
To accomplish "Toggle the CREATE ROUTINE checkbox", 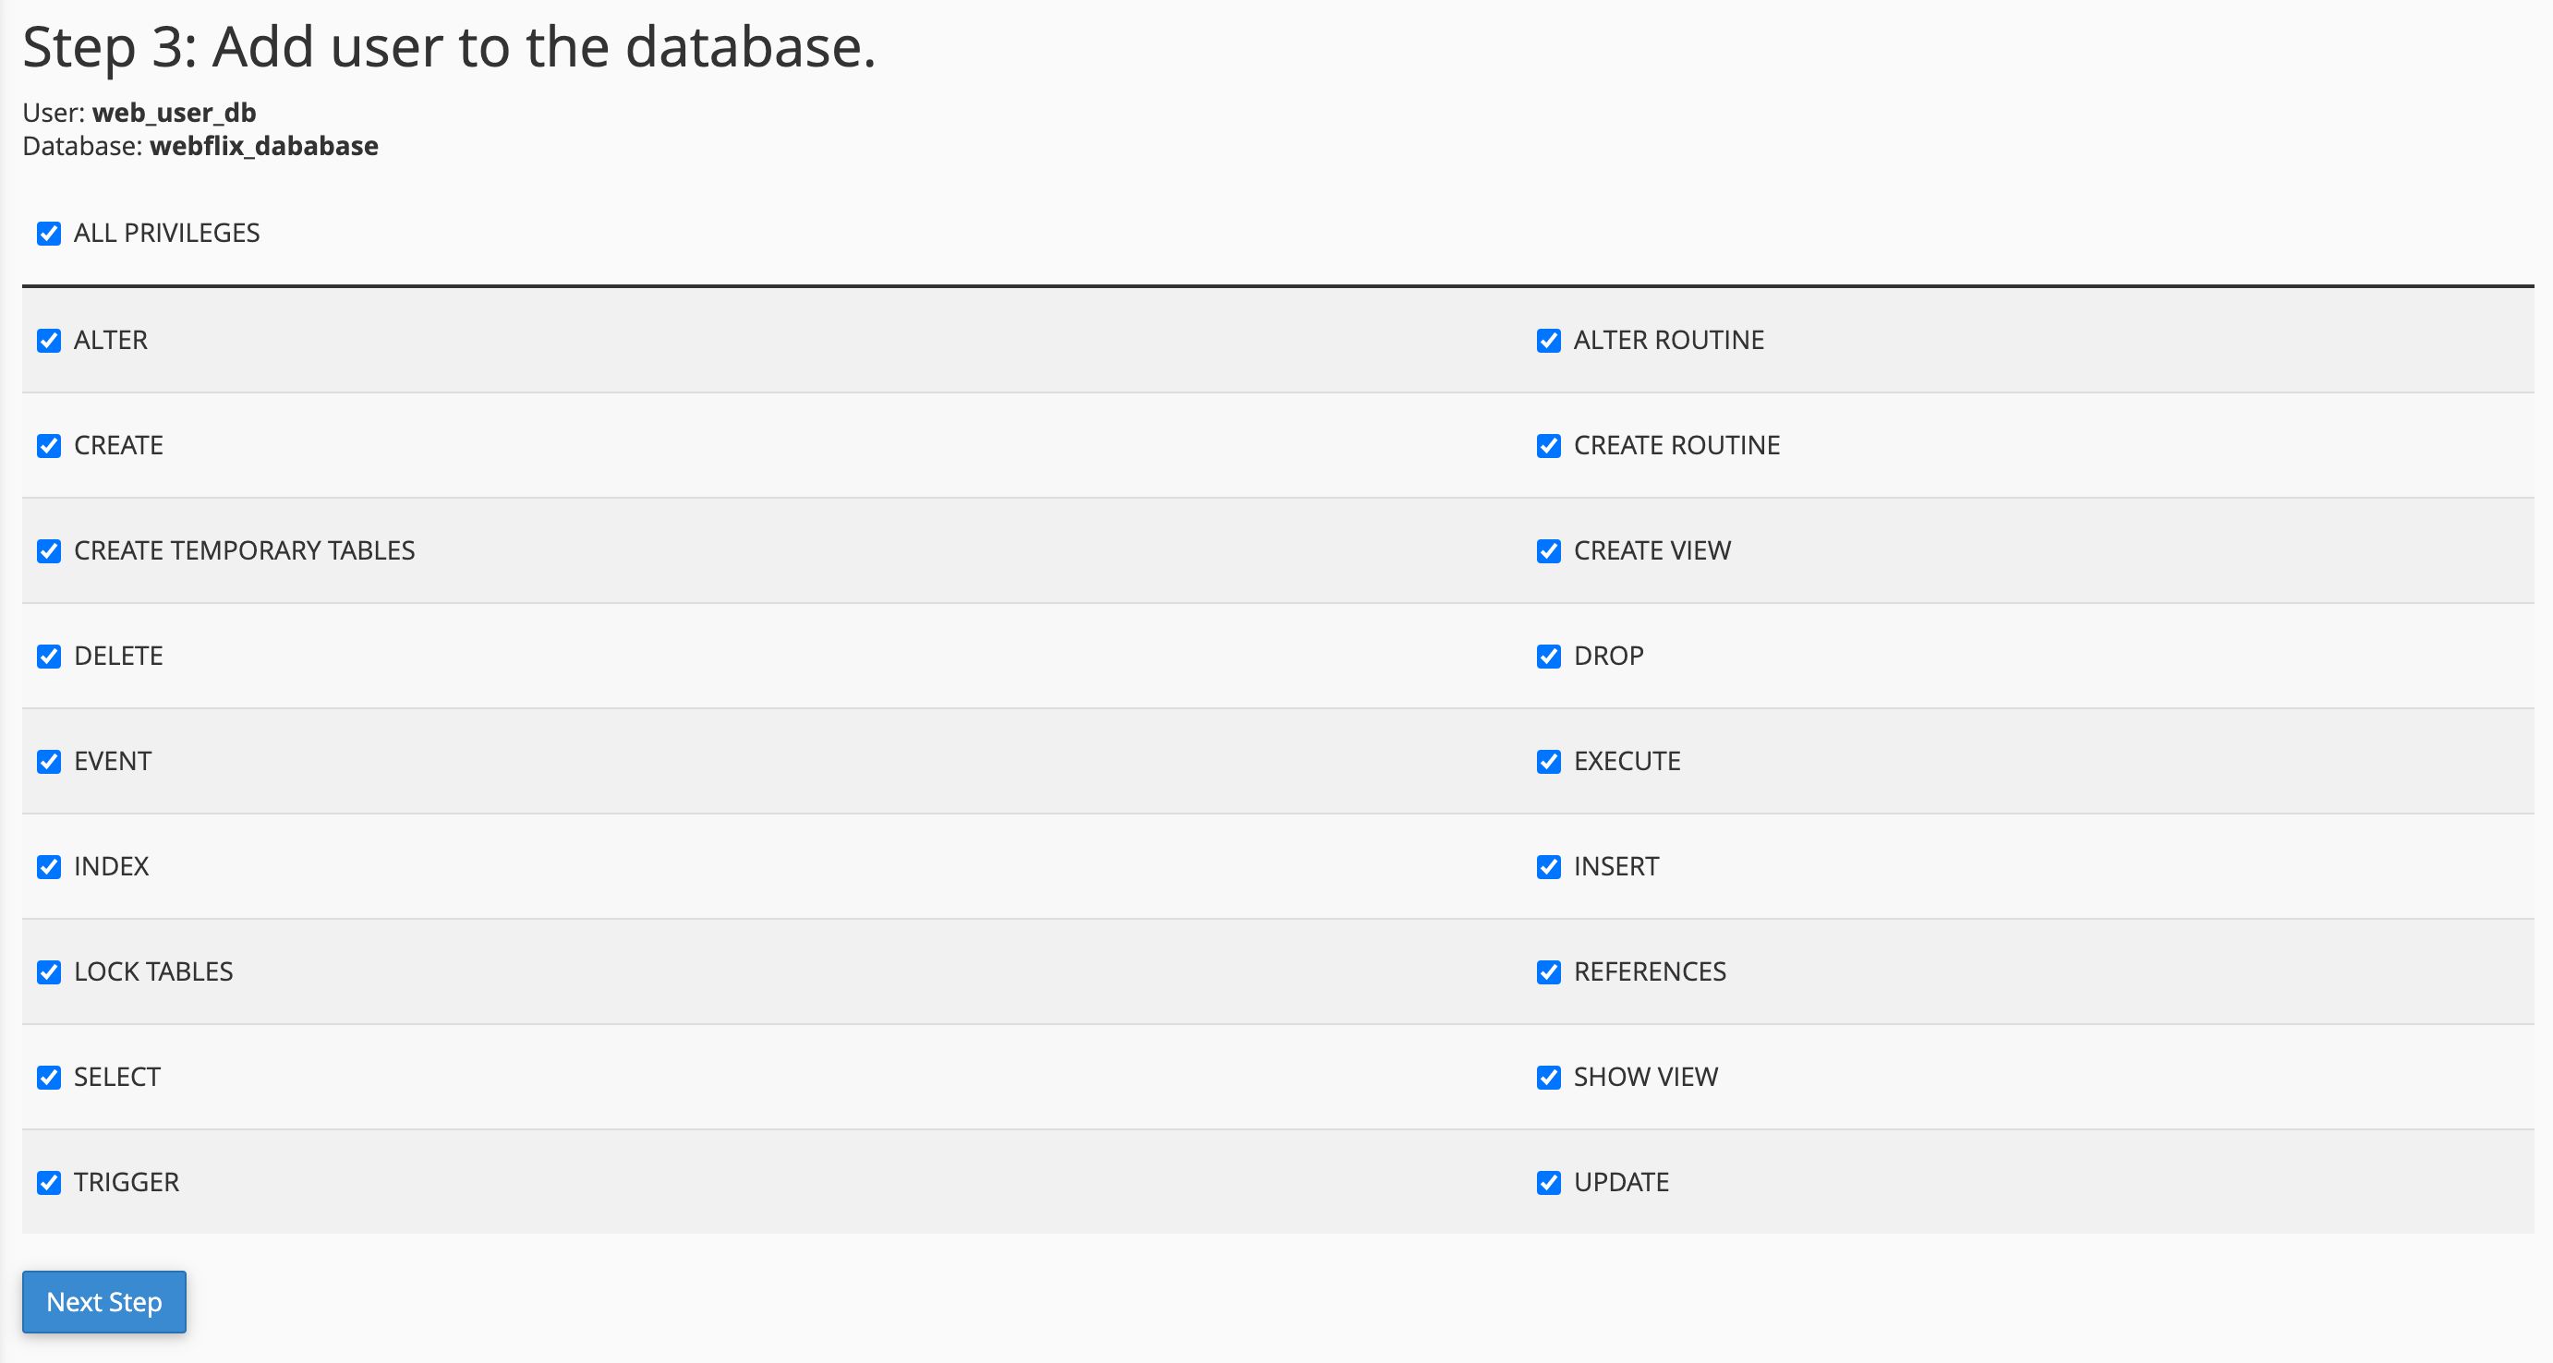I will point(1548,446).
